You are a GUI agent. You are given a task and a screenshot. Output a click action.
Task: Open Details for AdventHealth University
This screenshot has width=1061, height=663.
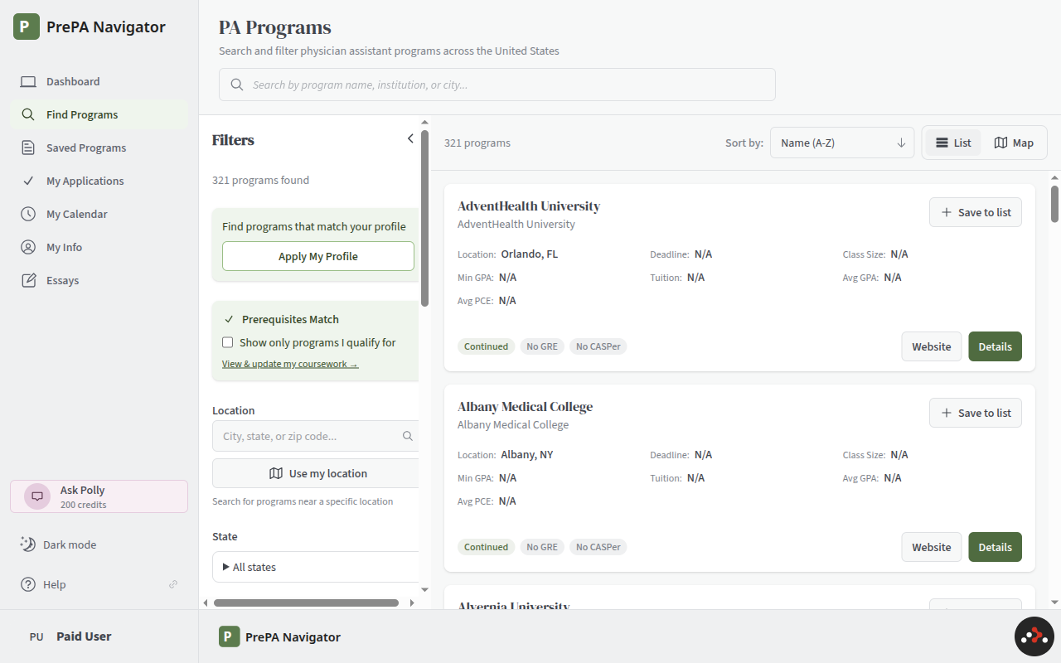point(995,346)
